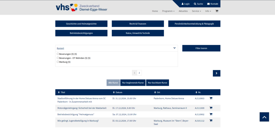Check the Warburg (5) filter
This screenshot has width=275, height=128.
pyautogui.click(x=58, y=62)
